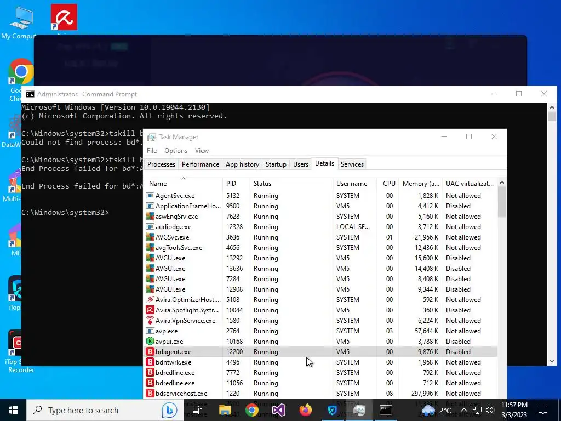Sort processes by the Status column
The width and height of the screenshot is (561, 421).
[291, 183]
